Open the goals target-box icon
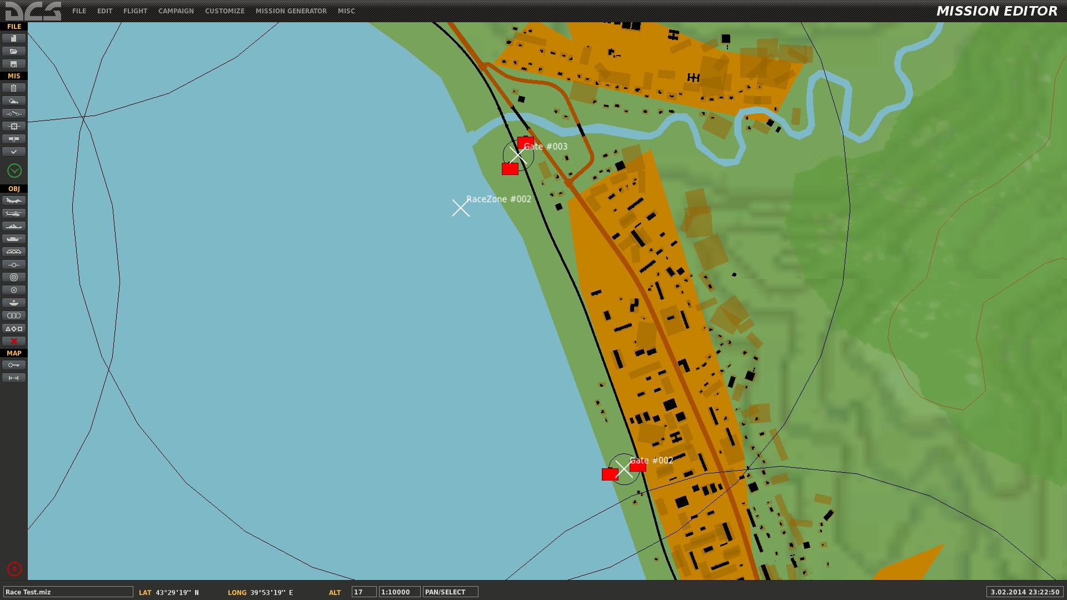This screenshot has height=600, width=1067. click(x=14, y=126)
